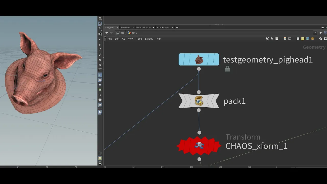Pin the network pane
The width and height of the screenshot is (327, 184).
pyautogui.click(x=321, y=33)
